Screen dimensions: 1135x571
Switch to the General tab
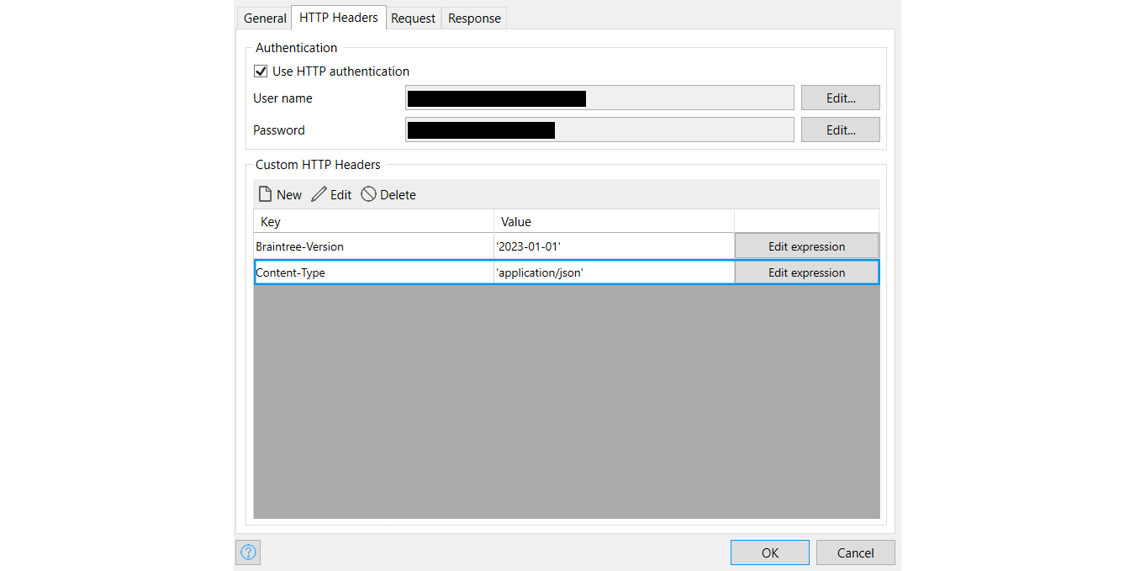[x=264, y=18]
